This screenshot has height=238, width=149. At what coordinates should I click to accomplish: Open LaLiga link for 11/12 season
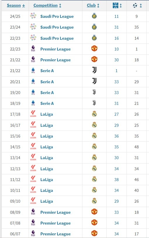[46, 180]
